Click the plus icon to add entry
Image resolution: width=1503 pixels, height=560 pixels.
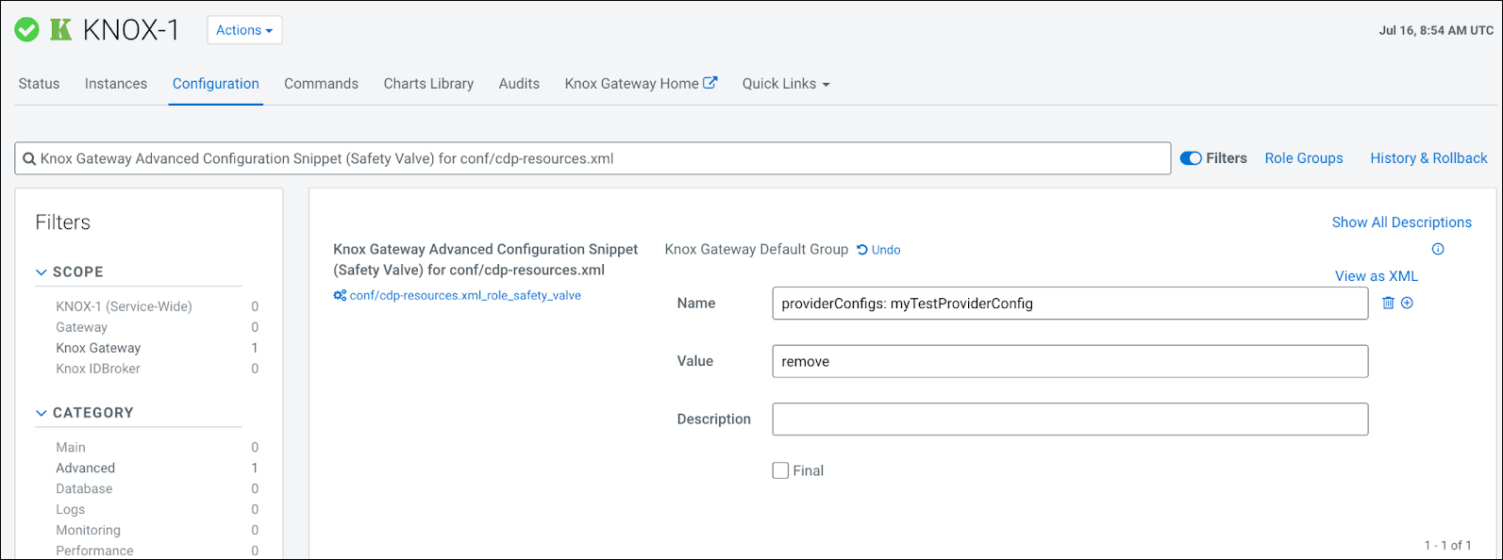(x=1407, y=303)
